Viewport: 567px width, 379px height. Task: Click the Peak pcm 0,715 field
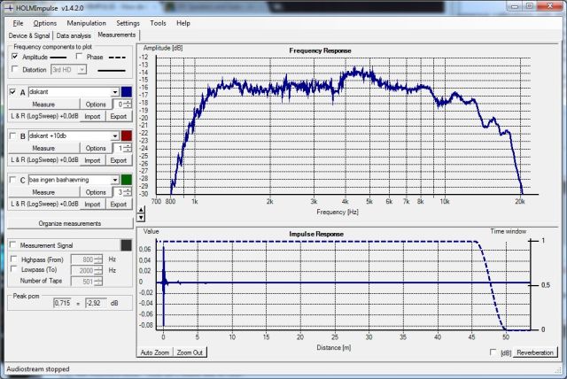pos(63,303)
